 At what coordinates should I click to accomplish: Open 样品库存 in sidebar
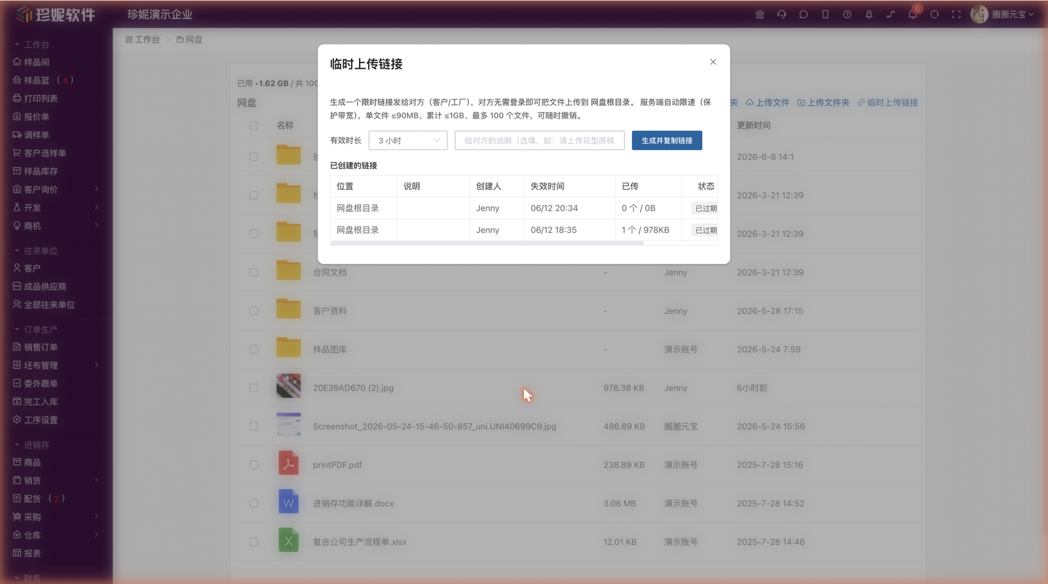[35, 171]
